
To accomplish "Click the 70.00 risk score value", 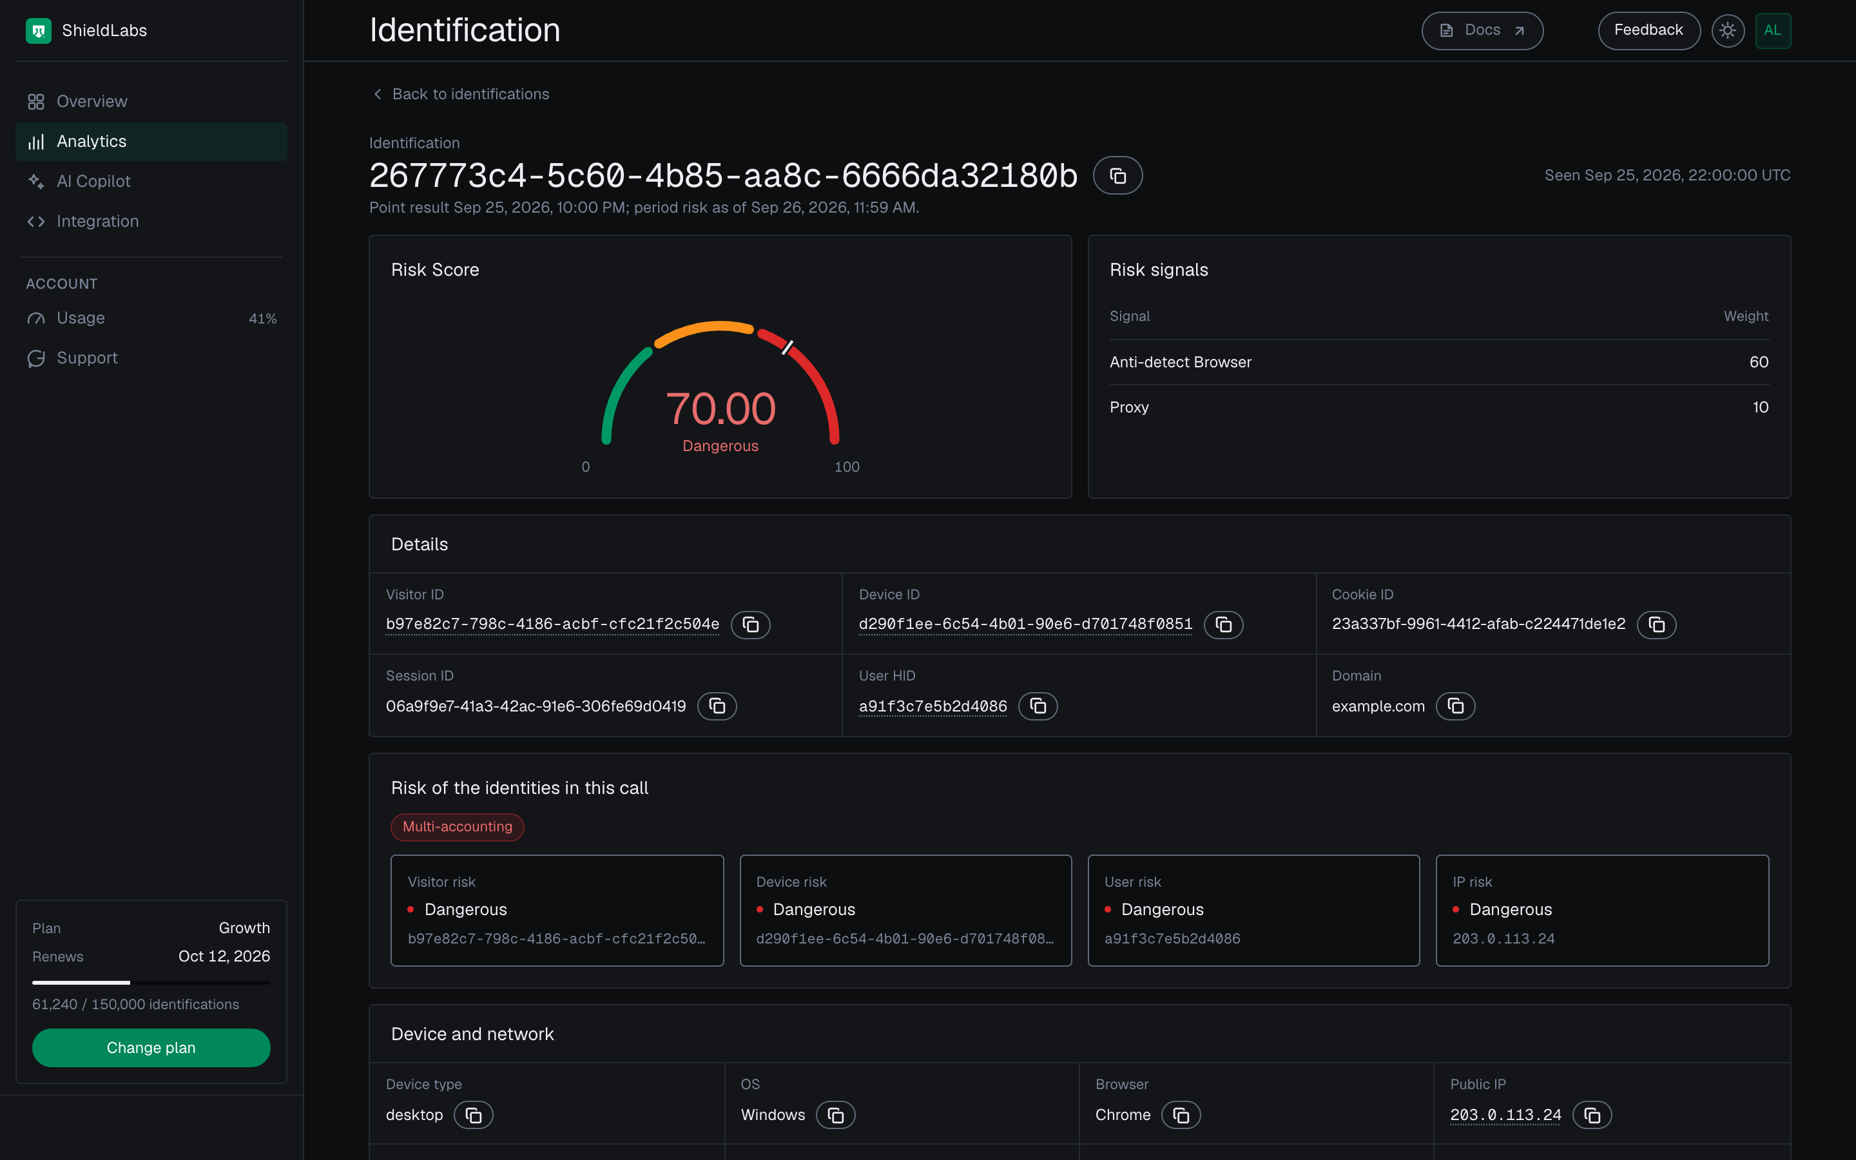I will 720,408.
